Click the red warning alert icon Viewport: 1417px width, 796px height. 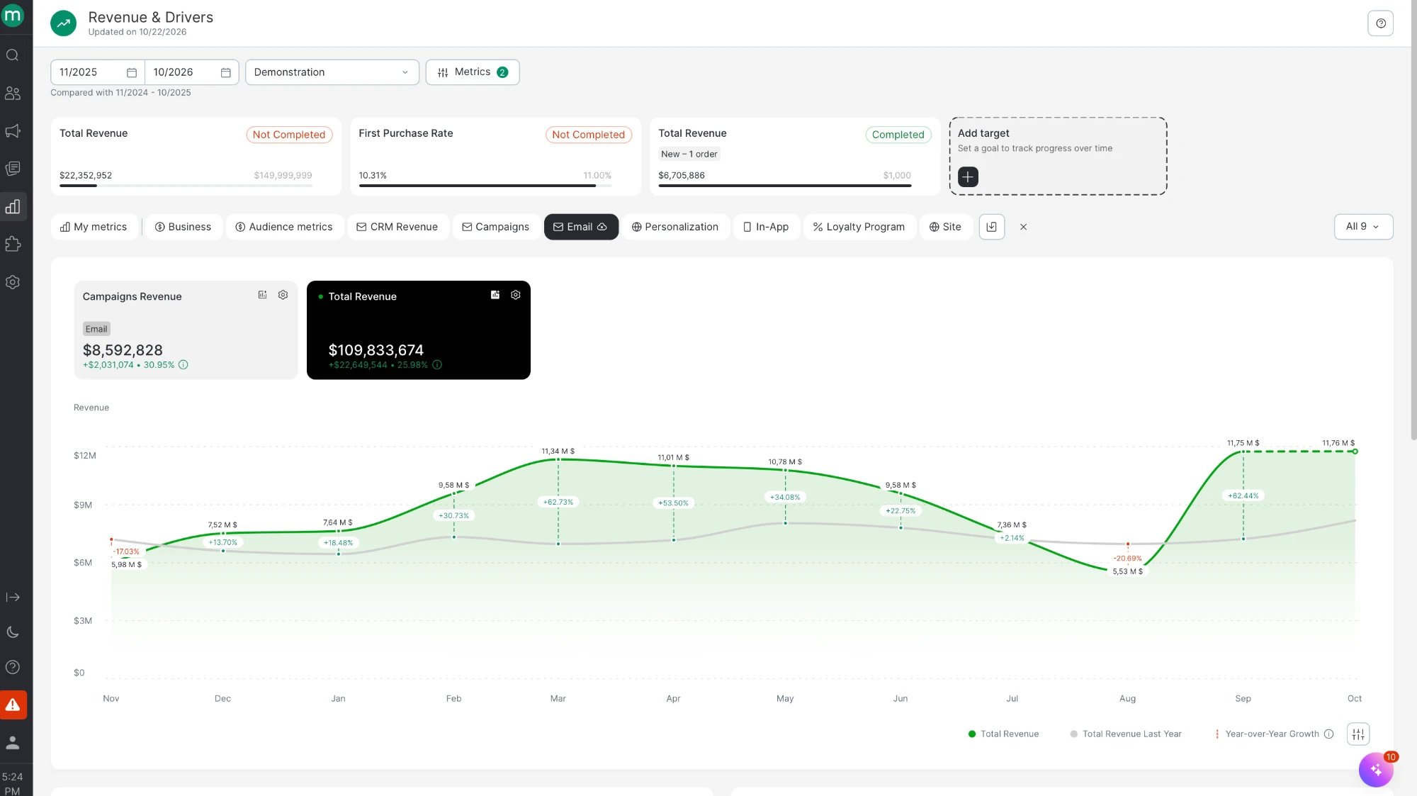coord(13,705)
